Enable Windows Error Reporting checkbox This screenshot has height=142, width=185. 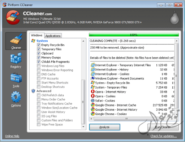pyautogui.click(x=39, y=70)
